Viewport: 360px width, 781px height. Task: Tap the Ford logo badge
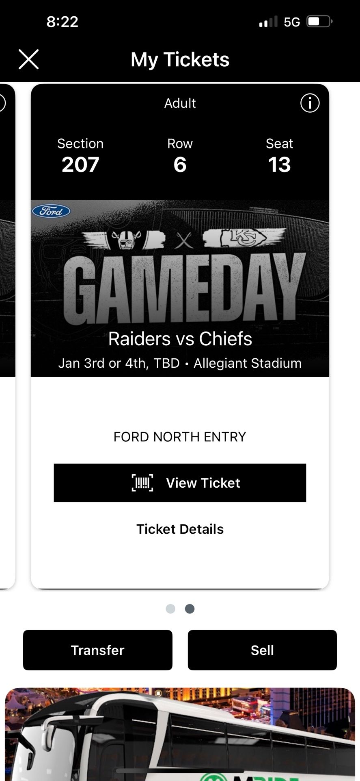click(51, 211)
